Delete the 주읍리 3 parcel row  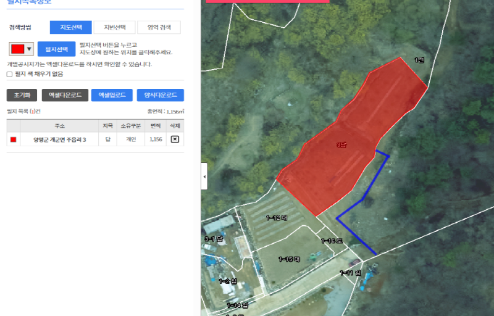[175, 139]
